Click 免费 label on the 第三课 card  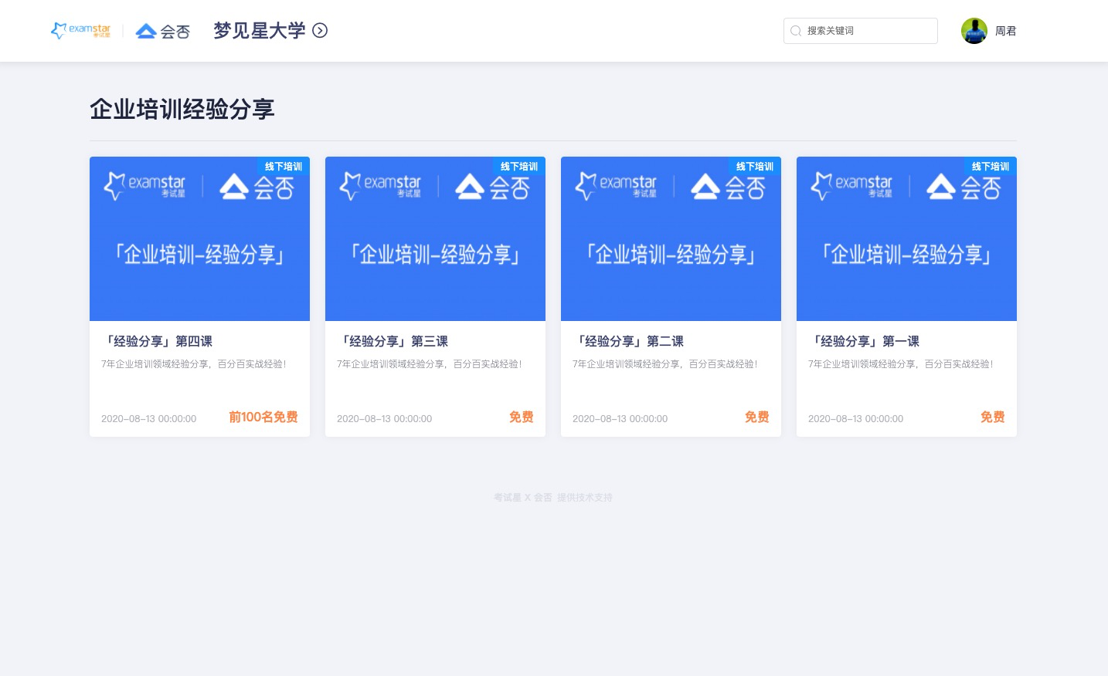(x=522, y=417)
